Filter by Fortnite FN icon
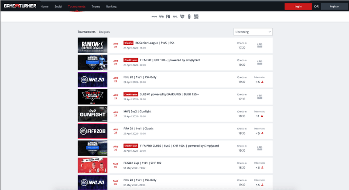This screenshot has height=190, width=349. [168, 17]
